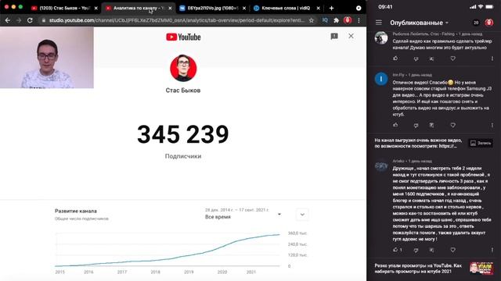Click the Развитие канала chart title
Screen dimensions: 501x281
76,211
